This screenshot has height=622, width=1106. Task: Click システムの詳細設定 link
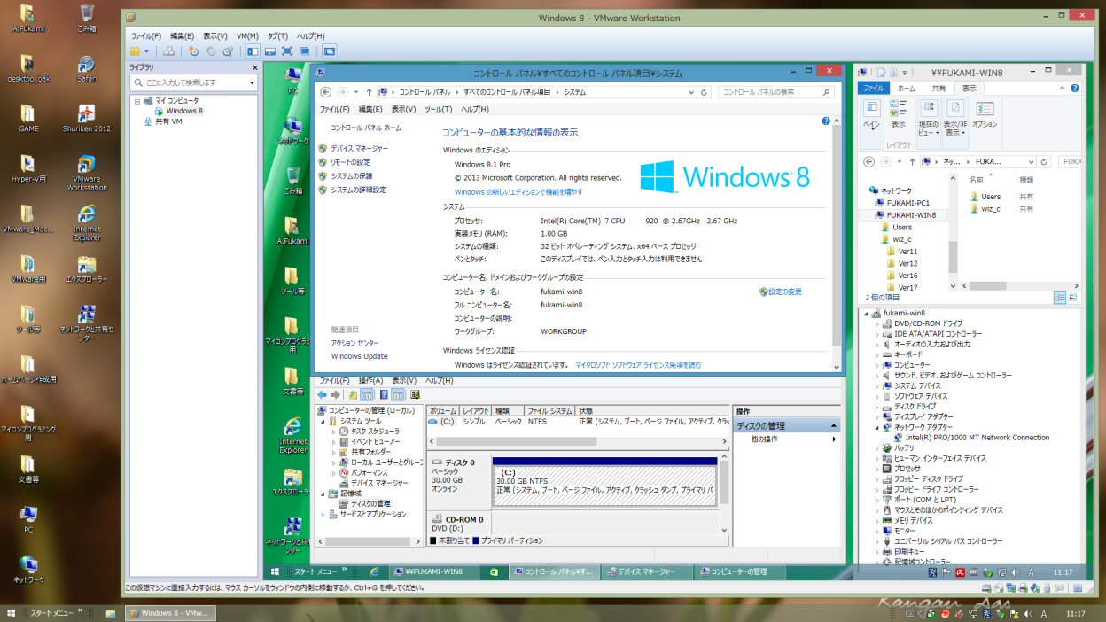click(358, 190)
